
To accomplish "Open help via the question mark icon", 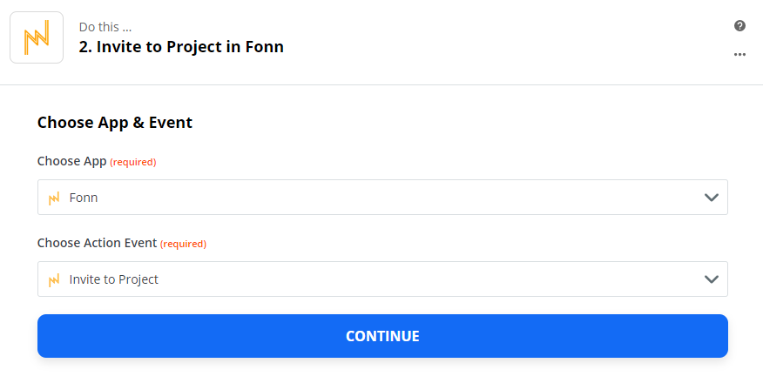I will 739,26.
